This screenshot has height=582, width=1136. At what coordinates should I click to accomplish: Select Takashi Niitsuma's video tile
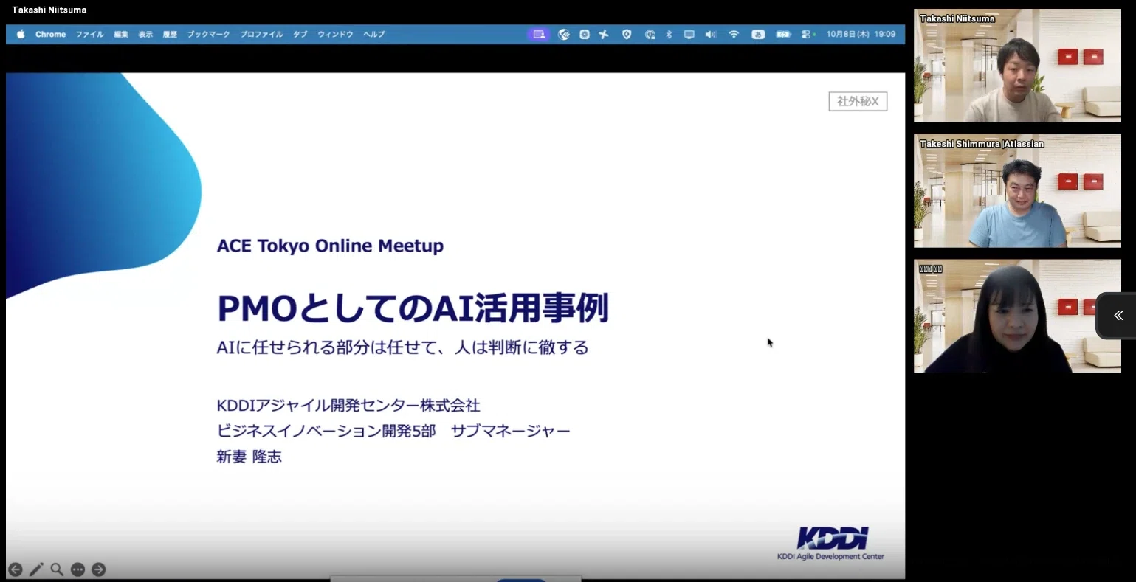1017,65
